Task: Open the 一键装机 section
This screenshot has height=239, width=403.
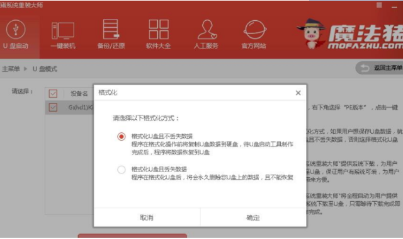Action: pos(63,35)
